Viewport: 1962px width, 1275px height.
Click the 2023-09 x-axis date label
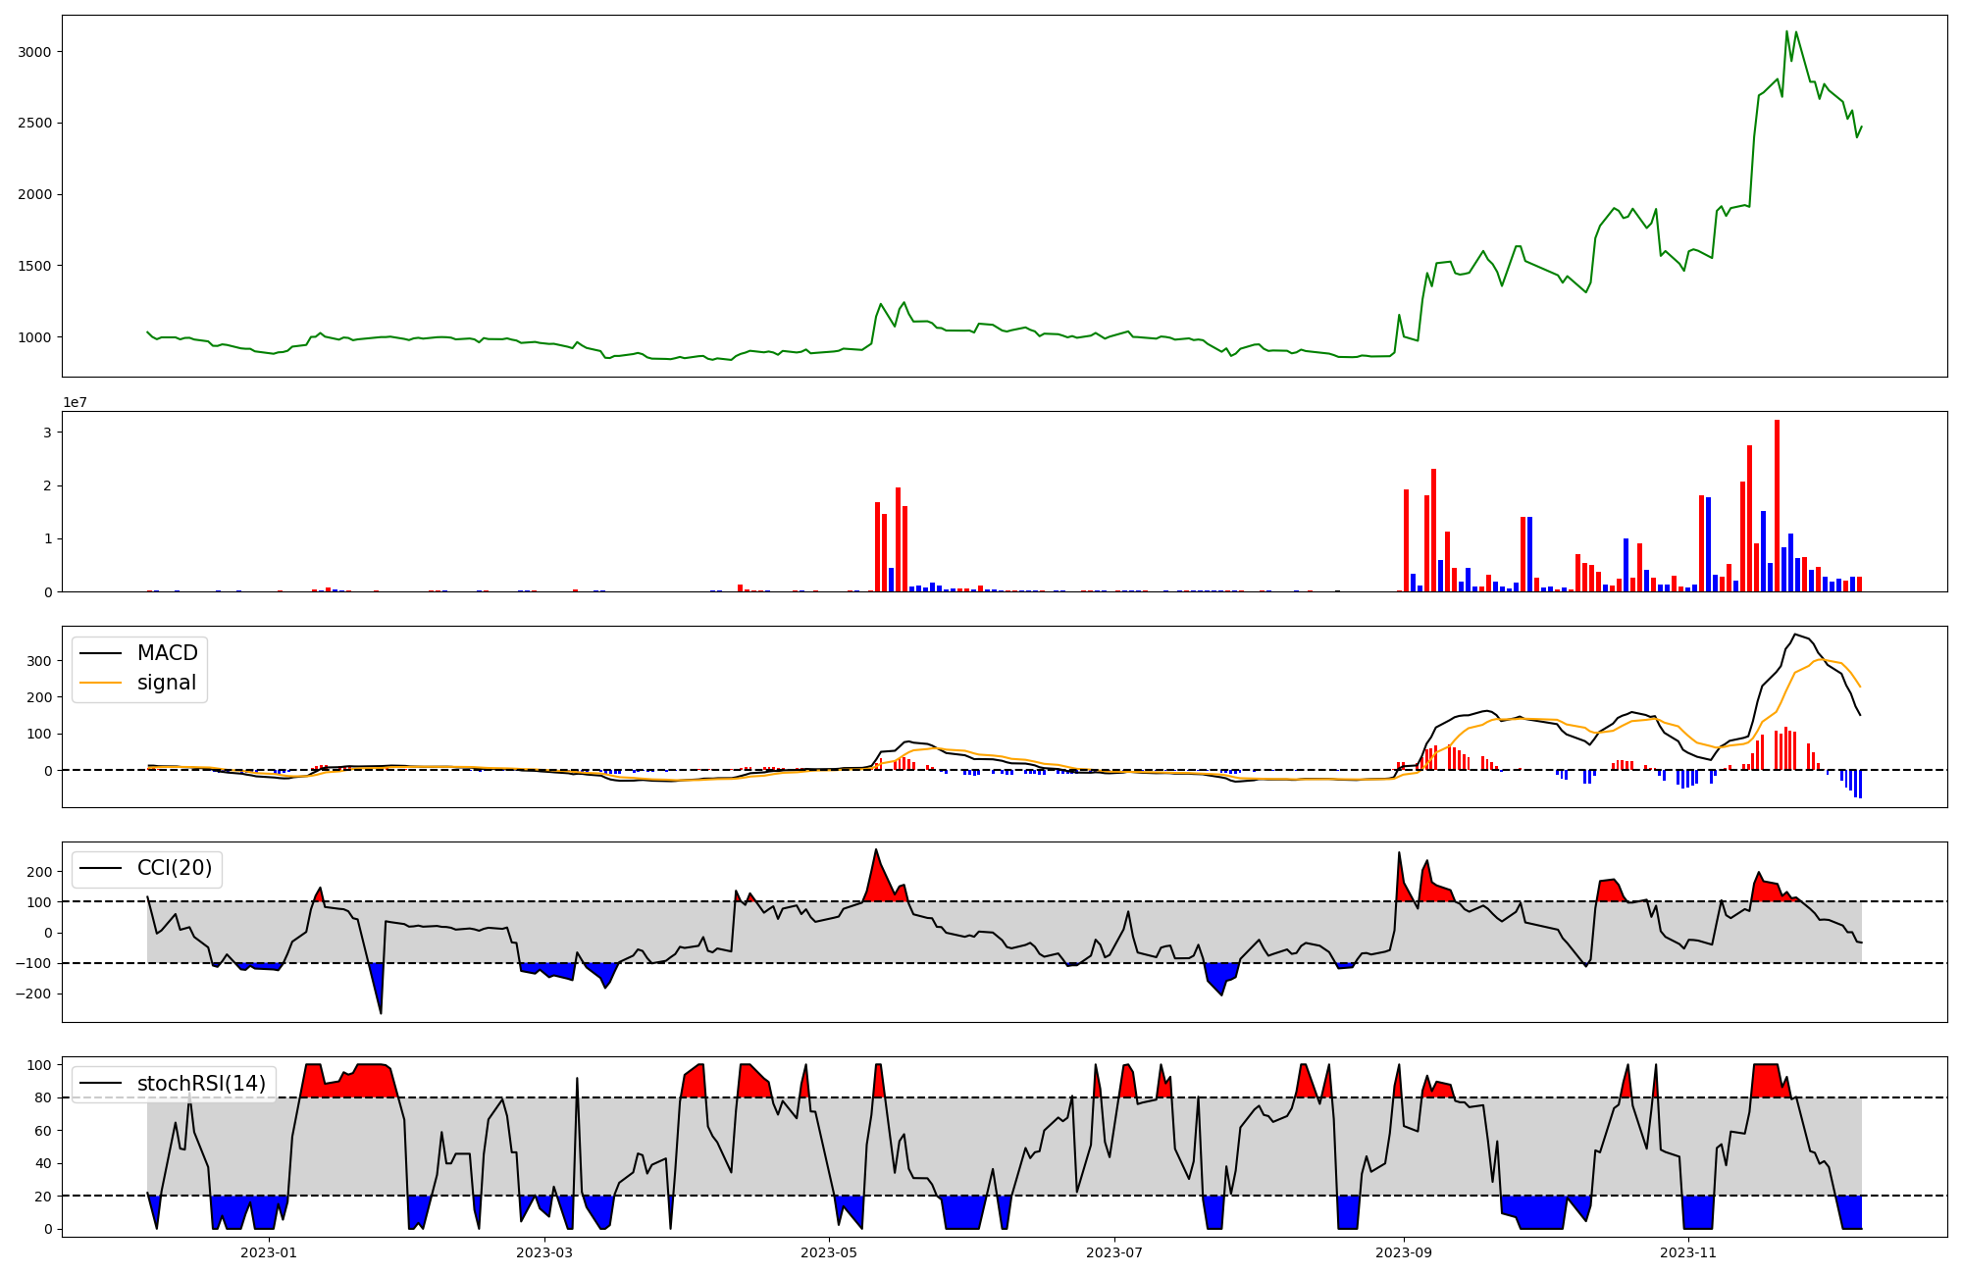click(1404, 1252)
